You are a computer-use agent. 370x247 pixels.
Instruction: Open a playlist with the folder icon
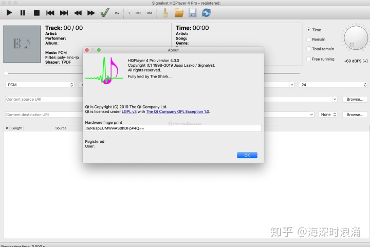(179, 13)
